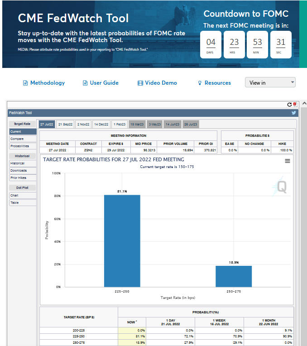Click the MID PRICE value 98.3213
Image resolution: width=307 pixels, height=346 pixels.
[x=149, y=150]
